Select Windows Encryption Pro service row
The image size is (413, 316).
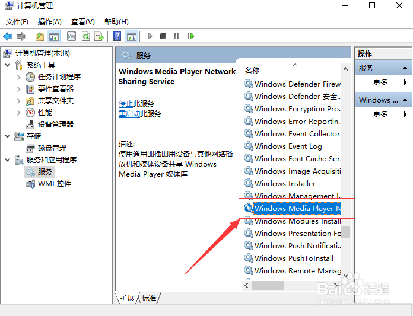292,108
